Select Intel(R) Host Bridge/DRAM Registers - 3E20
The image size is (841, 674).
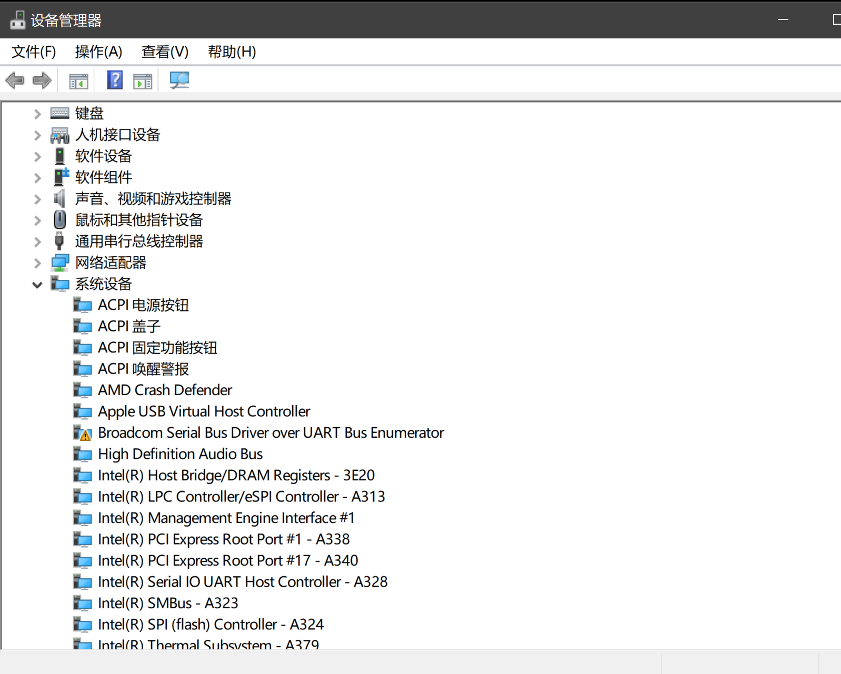click(x=236, y=476)
